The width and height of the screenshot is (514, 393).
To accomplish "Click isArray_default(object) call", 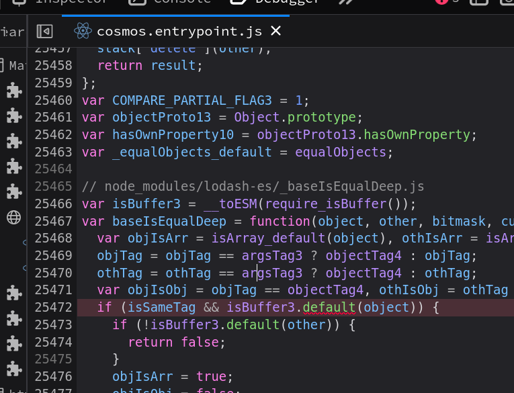I will point(298,238).
